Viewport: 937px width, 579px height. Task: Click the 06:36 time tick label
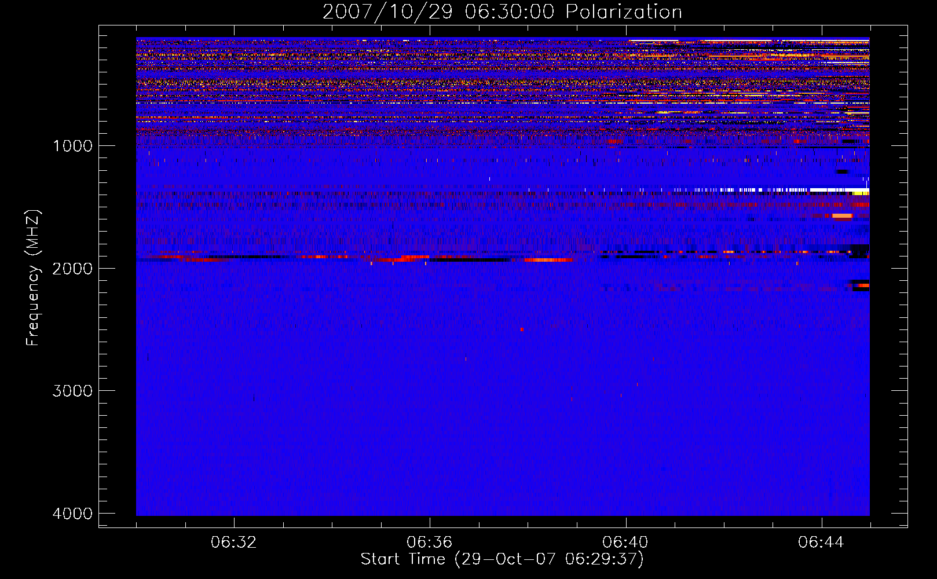click(x=430, y=543)
